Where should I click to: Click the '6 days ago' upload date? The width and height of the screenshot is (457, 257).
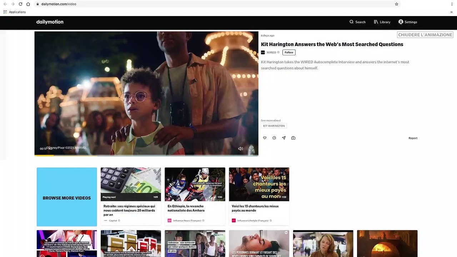pyautogui.click(x=268, y=35)
